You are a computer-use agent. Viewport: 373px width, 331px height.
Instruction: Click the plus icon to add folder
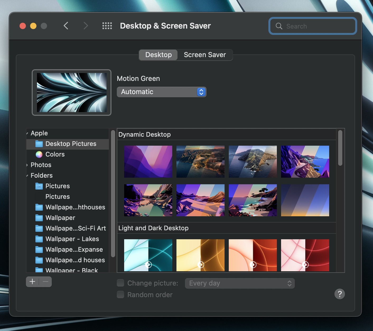tap(32, 282)
